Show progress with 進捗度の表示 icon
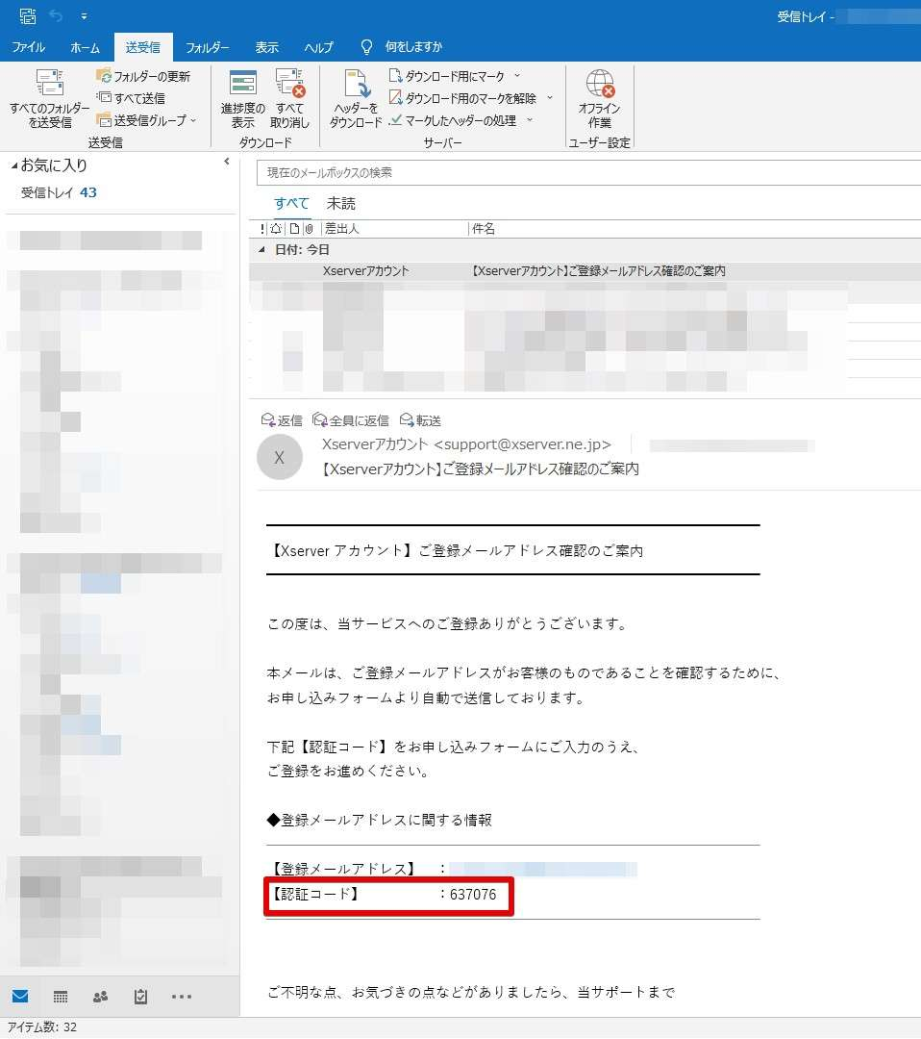921x1039 pixels. [x=242, y=98]
